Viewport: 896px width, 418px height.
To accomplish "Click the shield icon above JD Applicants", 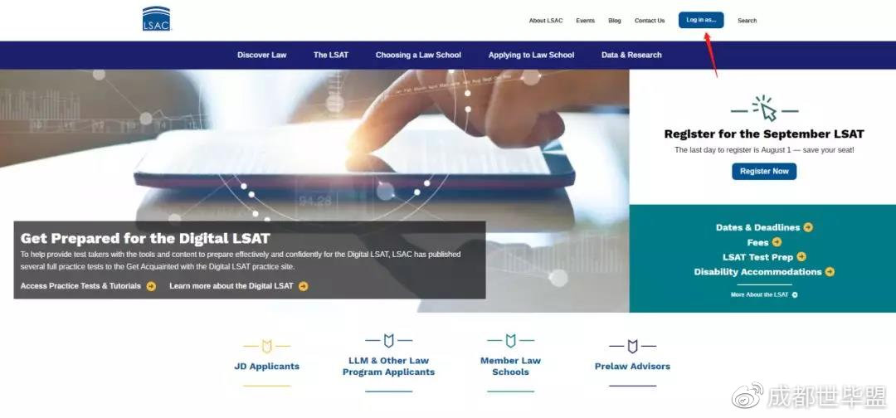I will pyautogui.click(x=267, y=346).
